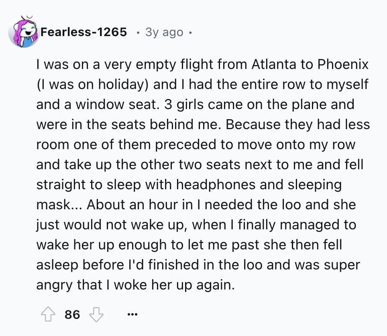Click the purple-haired user avatar

23,32
